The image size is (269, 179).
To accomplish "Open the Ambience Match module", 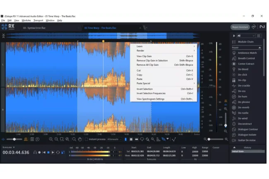I will (x=247, y=53).
